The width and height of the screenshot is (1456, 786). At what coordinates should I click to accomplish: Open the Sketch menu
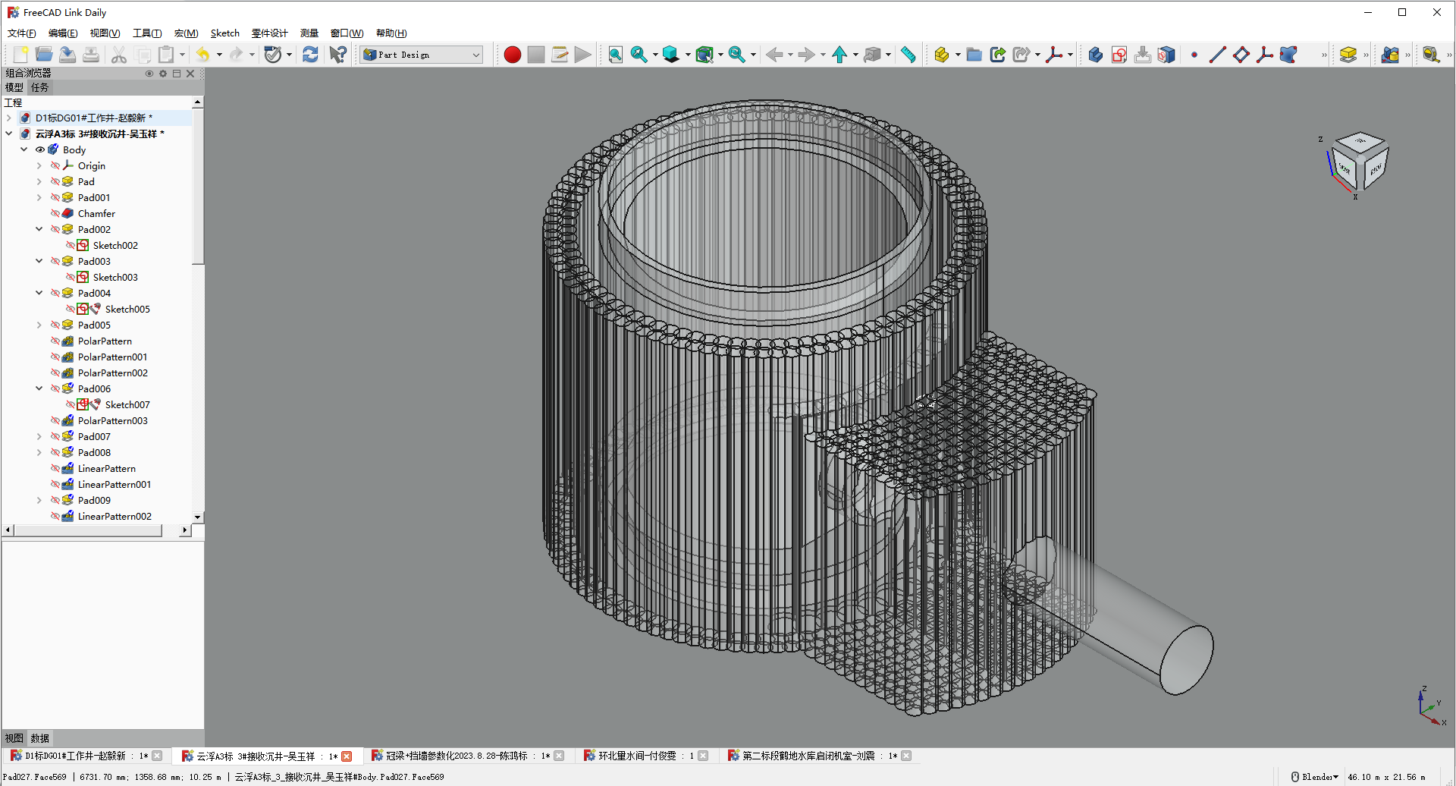(224, 33)
